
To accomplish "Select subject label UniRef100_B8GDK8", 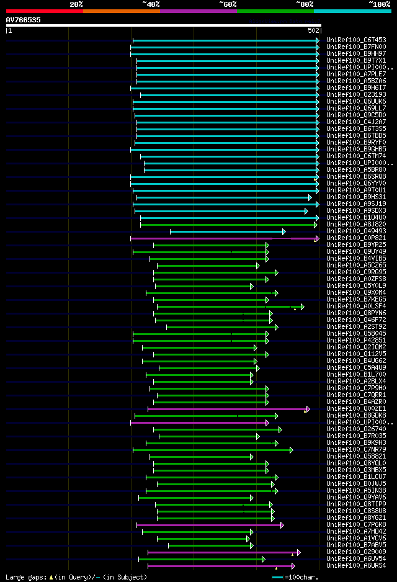I will [356, 416].
